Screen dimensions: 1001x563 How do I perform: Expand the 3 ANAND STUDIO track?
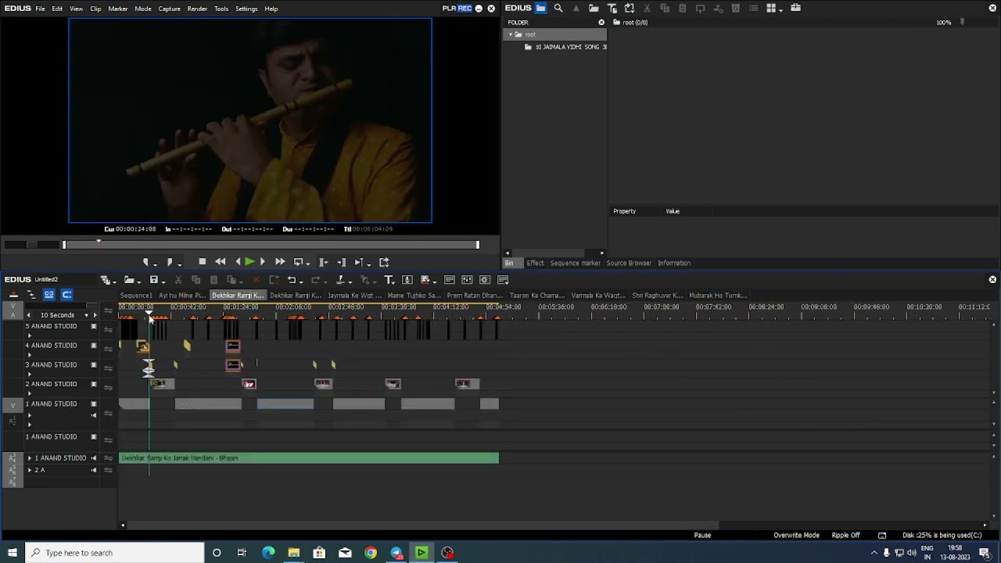tap(30, 374)
